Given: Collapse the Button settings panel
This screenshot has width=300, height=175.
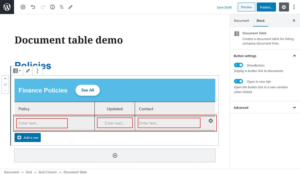Looking at the screenshot, I should 294,56.
